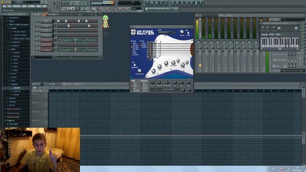Open the FILE menu
306x172 pixels.
pyautogui.click(x=4, y=6)
